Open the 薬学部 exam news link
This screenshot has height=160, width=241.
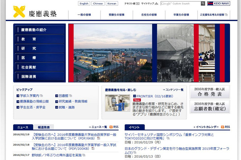point(74,146)
